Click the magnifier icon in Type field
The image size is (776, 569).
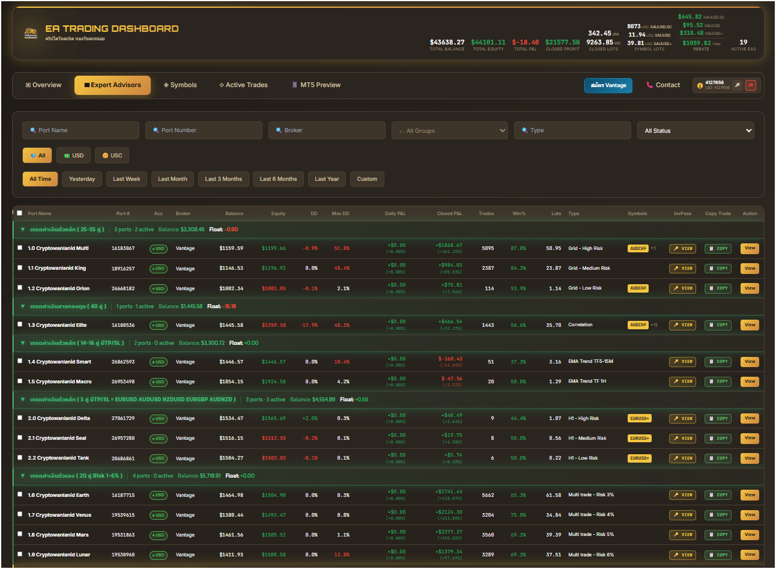[x=524, y=130]
